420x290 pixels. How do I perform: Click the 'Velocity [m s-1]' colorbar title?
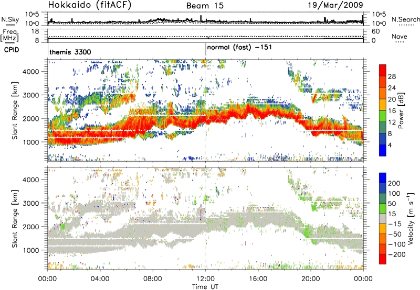pyautogui.click(x=411, y=218)
